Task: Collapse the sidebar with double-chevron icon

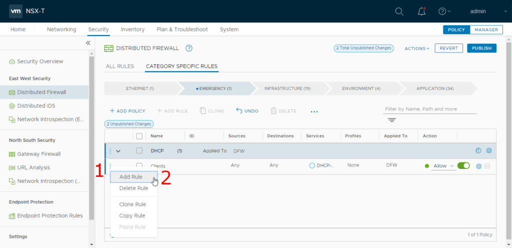Action: tap(88, 43)
